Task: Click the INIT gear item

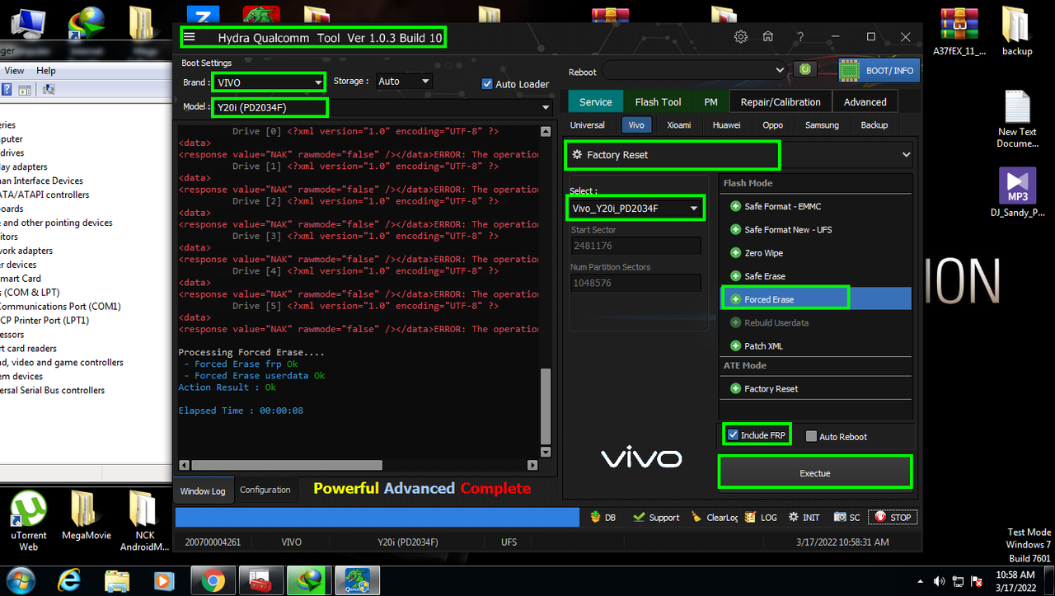Action: point(804,518)
